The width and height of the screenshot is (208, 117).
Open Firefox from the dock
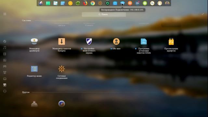[85, 3]
